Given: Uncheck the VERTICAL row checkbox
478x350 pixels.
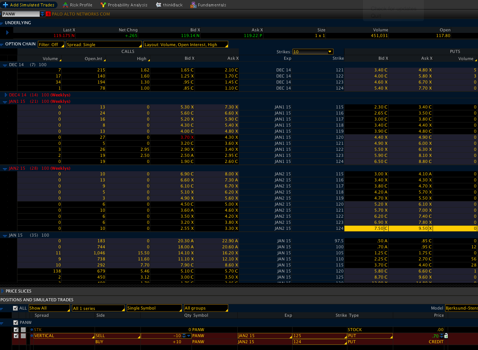Looking at the screenshot, I should coord(16,336).
